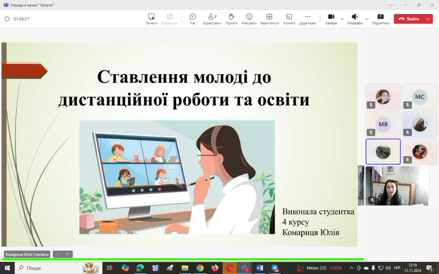Unmute using the Мікрофон button
This screenshot has width=439, height=274.
coord(355,19)
